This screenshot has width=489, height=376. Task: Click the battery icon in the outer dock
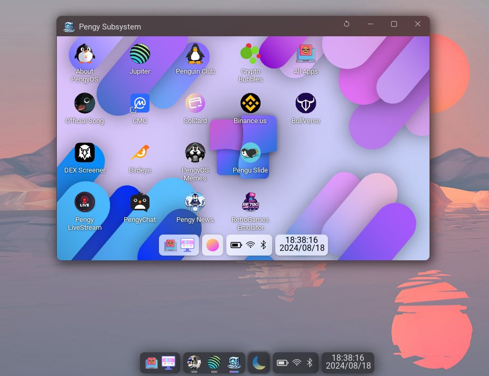283,363
